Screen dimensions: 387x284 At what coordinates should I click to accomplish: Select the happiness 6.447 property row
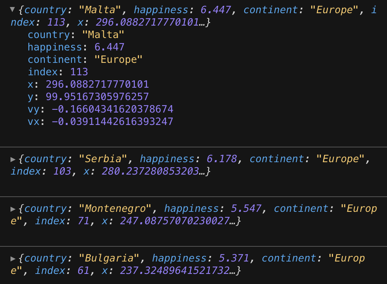pyautogui.click(x=76, y=47)
